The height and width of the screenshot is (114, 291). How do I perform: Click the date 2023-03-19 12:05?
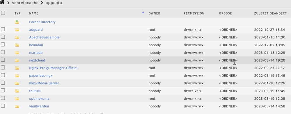(270, 99)
